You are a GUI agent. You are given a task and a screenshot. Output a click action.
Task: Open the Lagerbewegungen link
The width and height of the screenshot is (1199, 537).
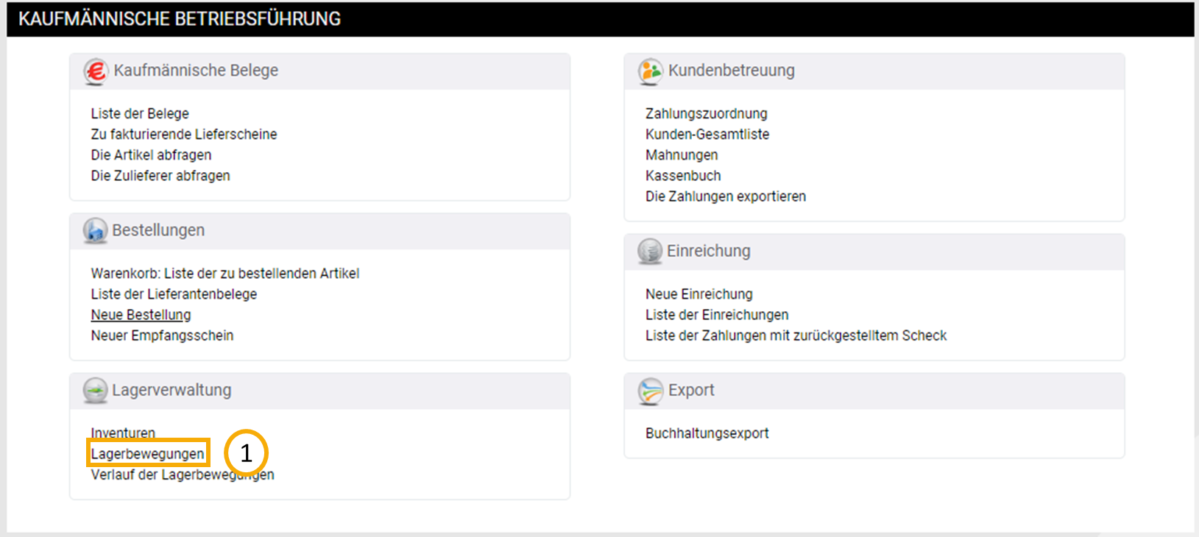click(x=147, y=453)
